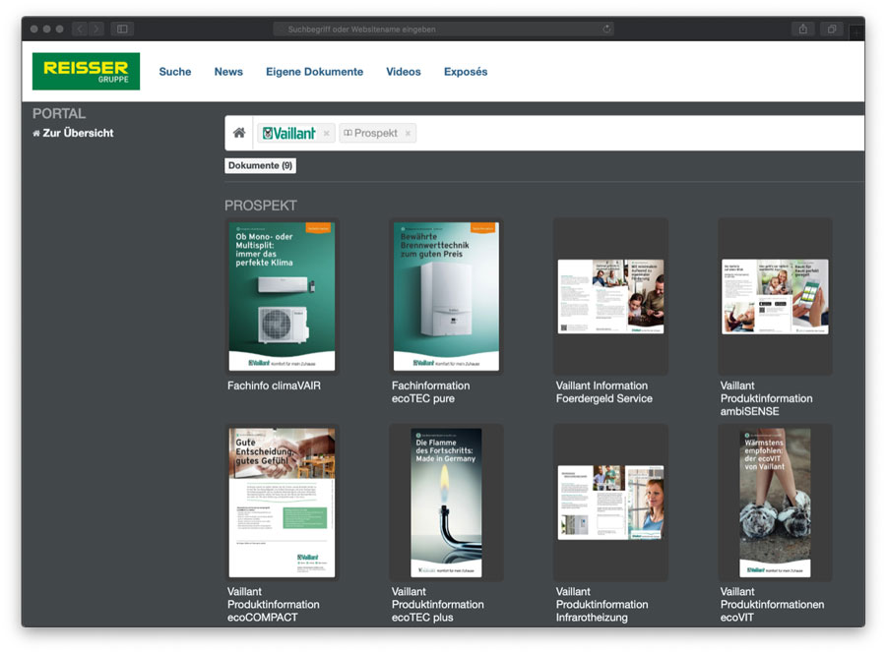This screenshot has width=886, height=653.
Task: Click the Vaillant Information Foerdergeld Service title
Action: [604, 391]
